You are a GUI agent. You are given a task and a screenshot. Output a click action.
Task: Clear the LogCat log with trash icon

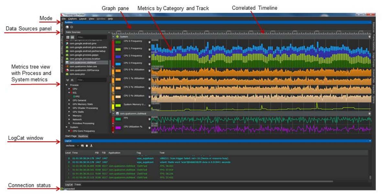87,146
